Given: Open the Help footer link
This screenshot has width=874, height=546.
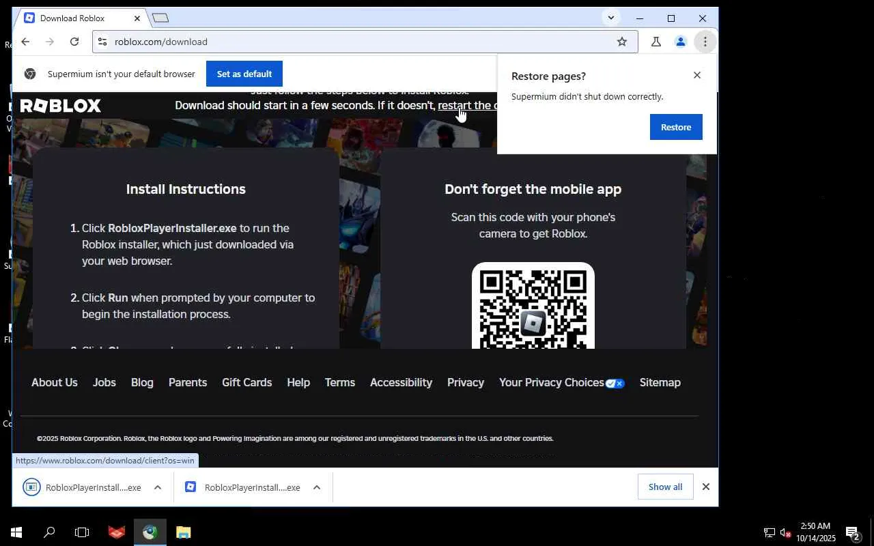Looking at the screenshot, I should (x=298, y=382).
